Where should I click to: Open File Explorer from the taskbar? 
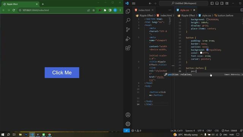pyautogui.click(x=20, y=134)
